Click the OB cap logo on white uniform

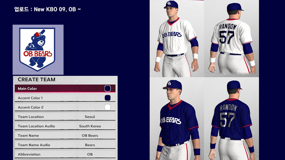(x=169, y=3)
